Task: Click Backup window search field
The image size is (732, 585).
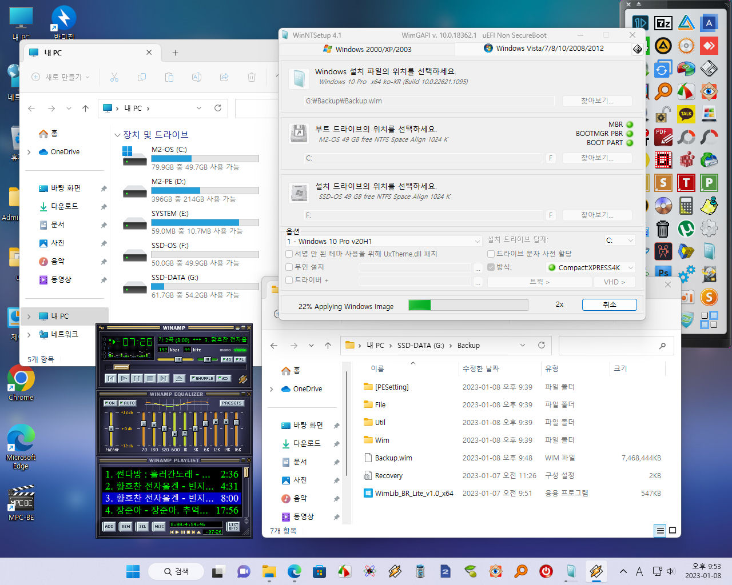Action: 616,346
